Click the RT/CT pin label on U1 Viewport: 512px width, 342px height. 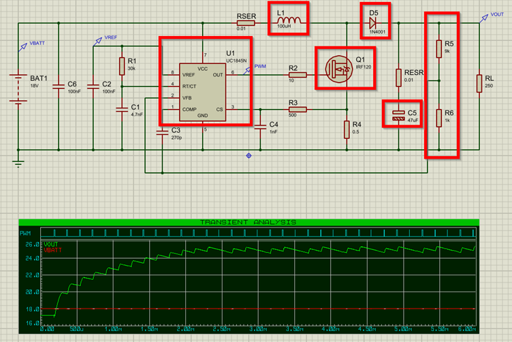pos(189,87)
